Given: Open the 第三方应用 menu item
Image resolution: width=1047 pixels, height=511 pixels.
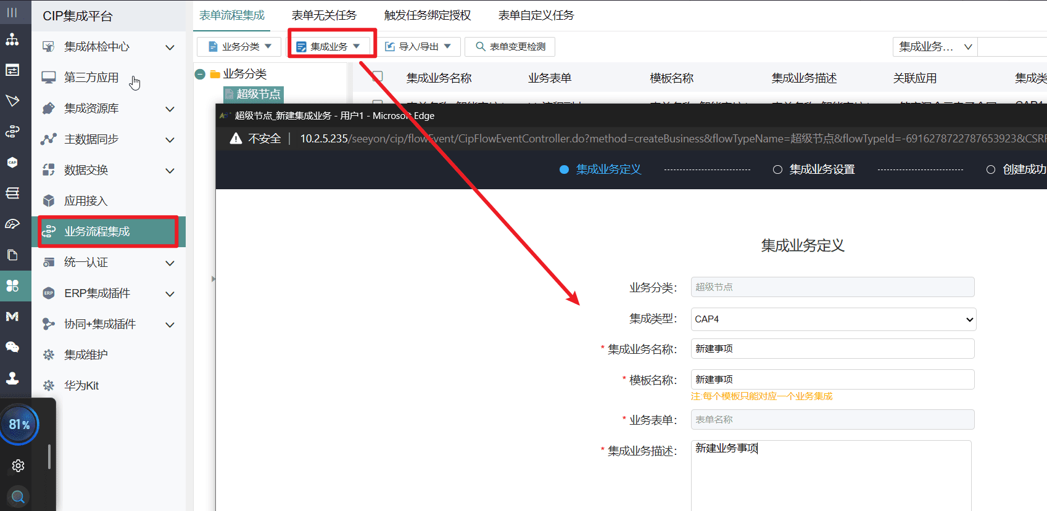Looking at the screenshot, I should point(109,78).
